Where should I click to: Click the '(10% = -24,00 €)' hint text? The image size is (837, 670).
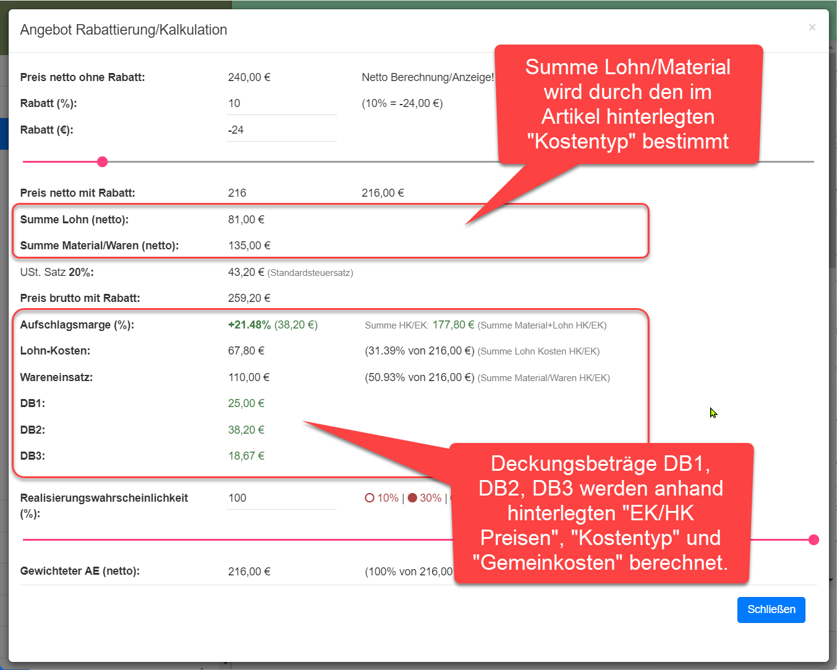click(x=402, y=103)
